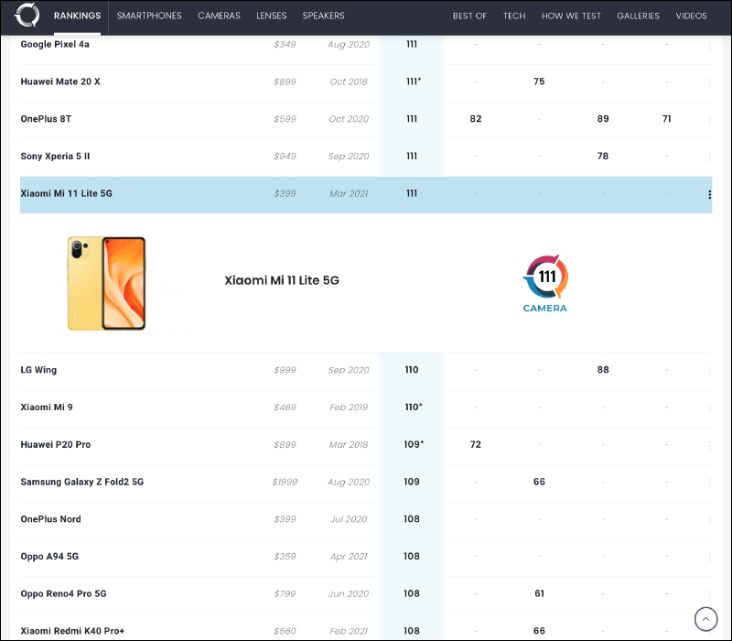The width and height of the screenshot is (732, 641).
Task: Select Huawei P20 Pro device name
Action: click(56, 444)
